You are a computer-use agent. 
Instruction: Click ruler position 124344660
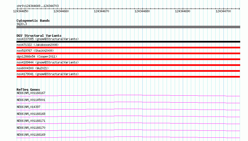(x=61, y=11)
